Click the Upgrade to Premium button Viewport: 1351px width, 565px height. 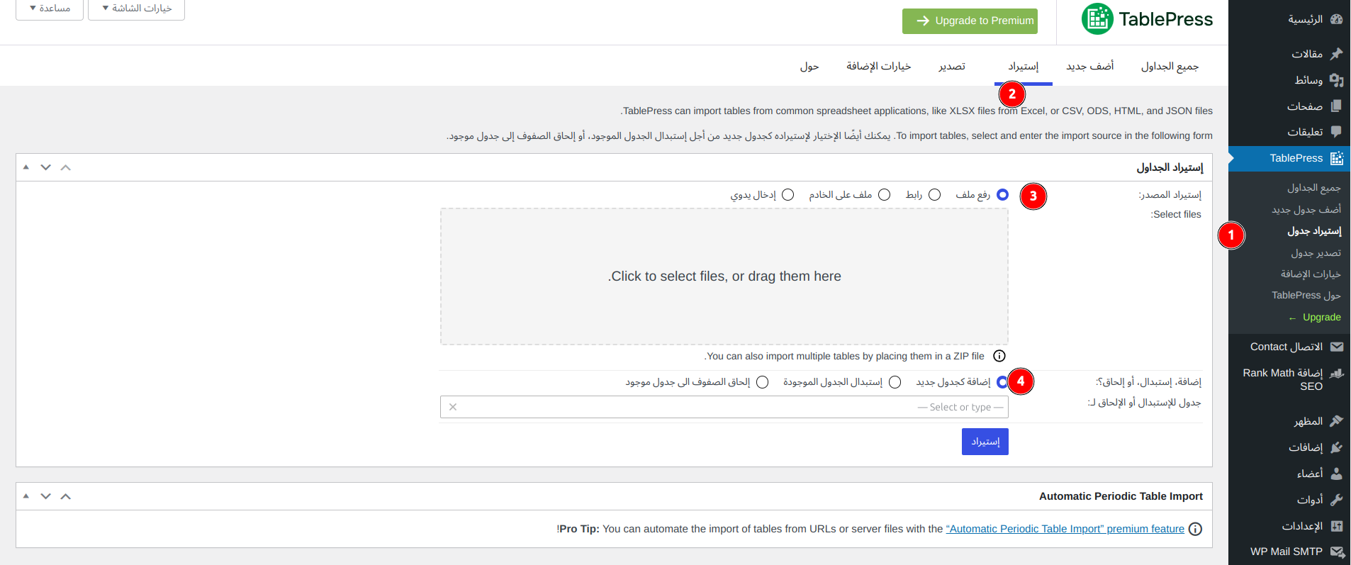tap(970, 21)
